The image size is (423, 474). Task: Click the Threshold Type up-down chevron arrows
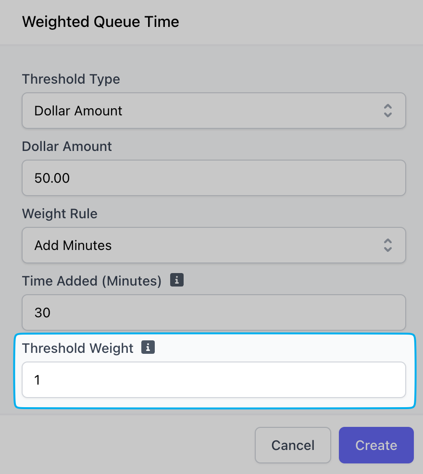pos(388,111)
